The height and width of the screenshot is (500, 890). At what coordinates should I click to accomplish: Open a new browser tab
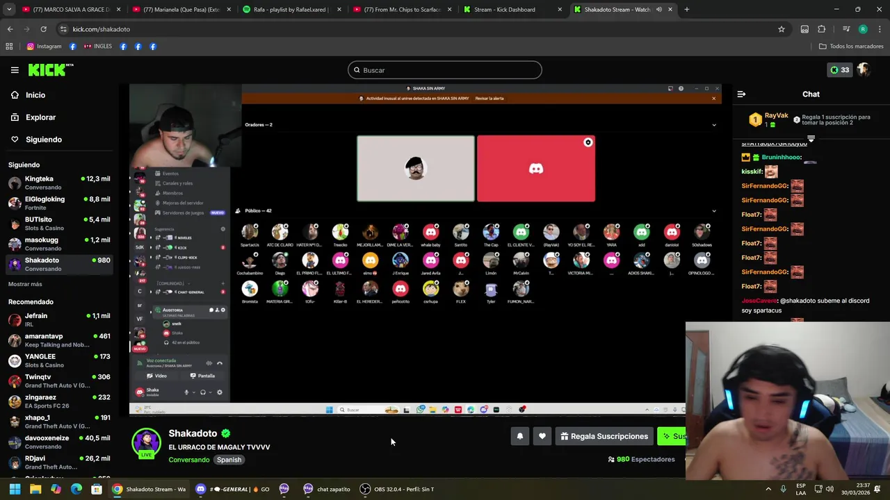(x=686, y=10)
